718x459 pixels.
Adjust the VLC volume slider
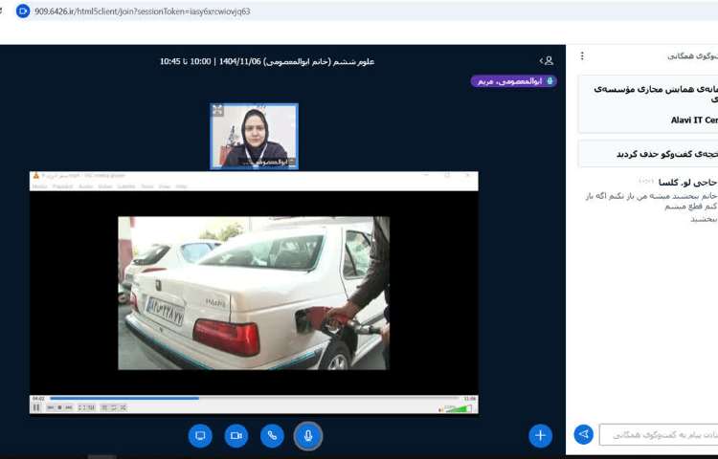click(x=460, y=408)
